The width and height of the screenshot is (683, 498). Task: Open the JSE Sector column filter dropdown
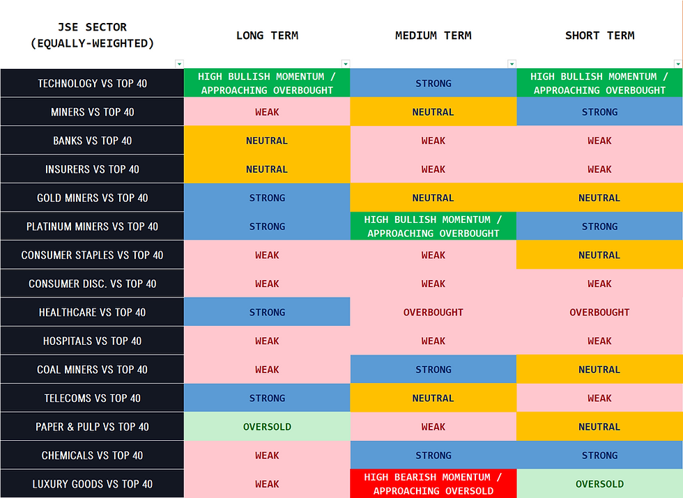[179, 63]
